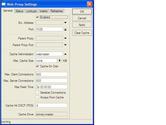Enable Serialize Connections checkbox
The width and height of the screenshot is (166, 125).
tap(37, 92)
